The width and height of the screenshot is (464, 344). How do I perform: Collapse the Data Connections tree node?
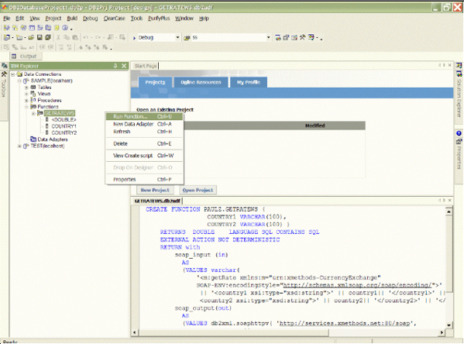click(12, 74)
